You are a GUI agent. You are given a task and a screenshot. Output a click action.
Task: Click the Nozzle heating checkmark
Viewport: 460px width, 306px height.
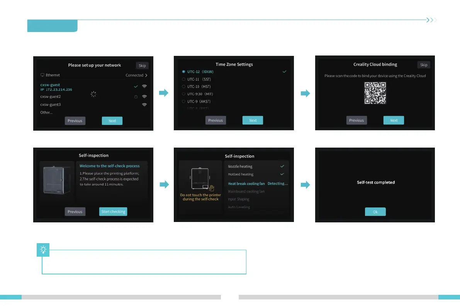click(x=282, y=166)
